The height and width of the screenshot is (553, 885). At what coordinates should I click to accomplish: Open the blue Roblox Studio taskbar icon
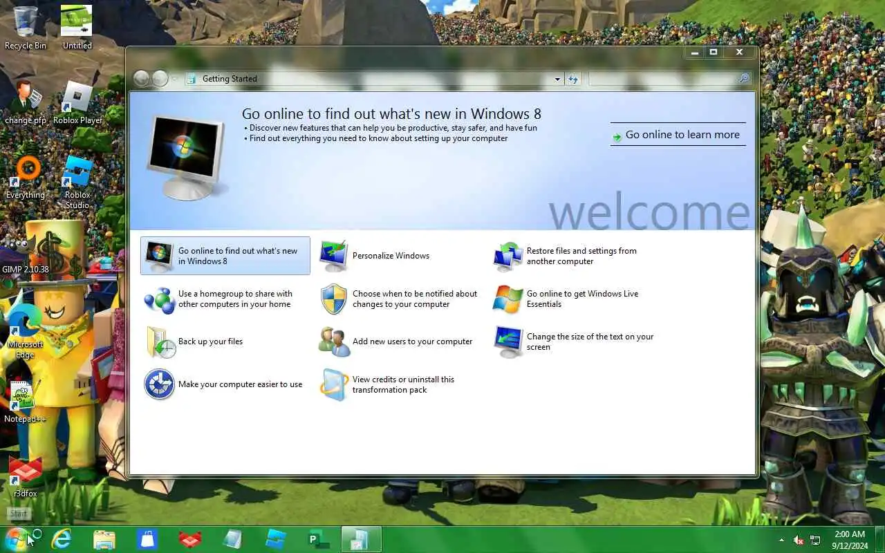coord(276,539)
